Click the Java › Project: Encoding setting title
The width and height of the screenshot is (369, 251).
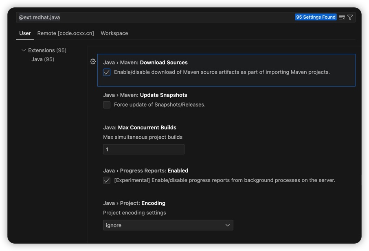[134, 203]
